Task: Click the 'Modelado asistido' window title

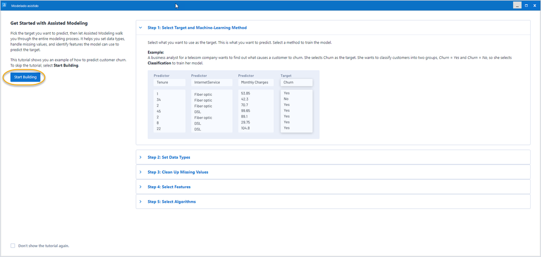Action: pos(24,6)
